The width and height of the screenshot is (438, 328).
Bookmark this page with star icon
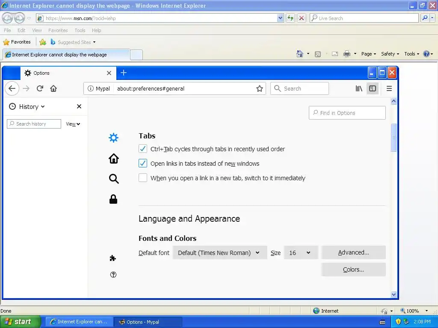click(260, 88)
